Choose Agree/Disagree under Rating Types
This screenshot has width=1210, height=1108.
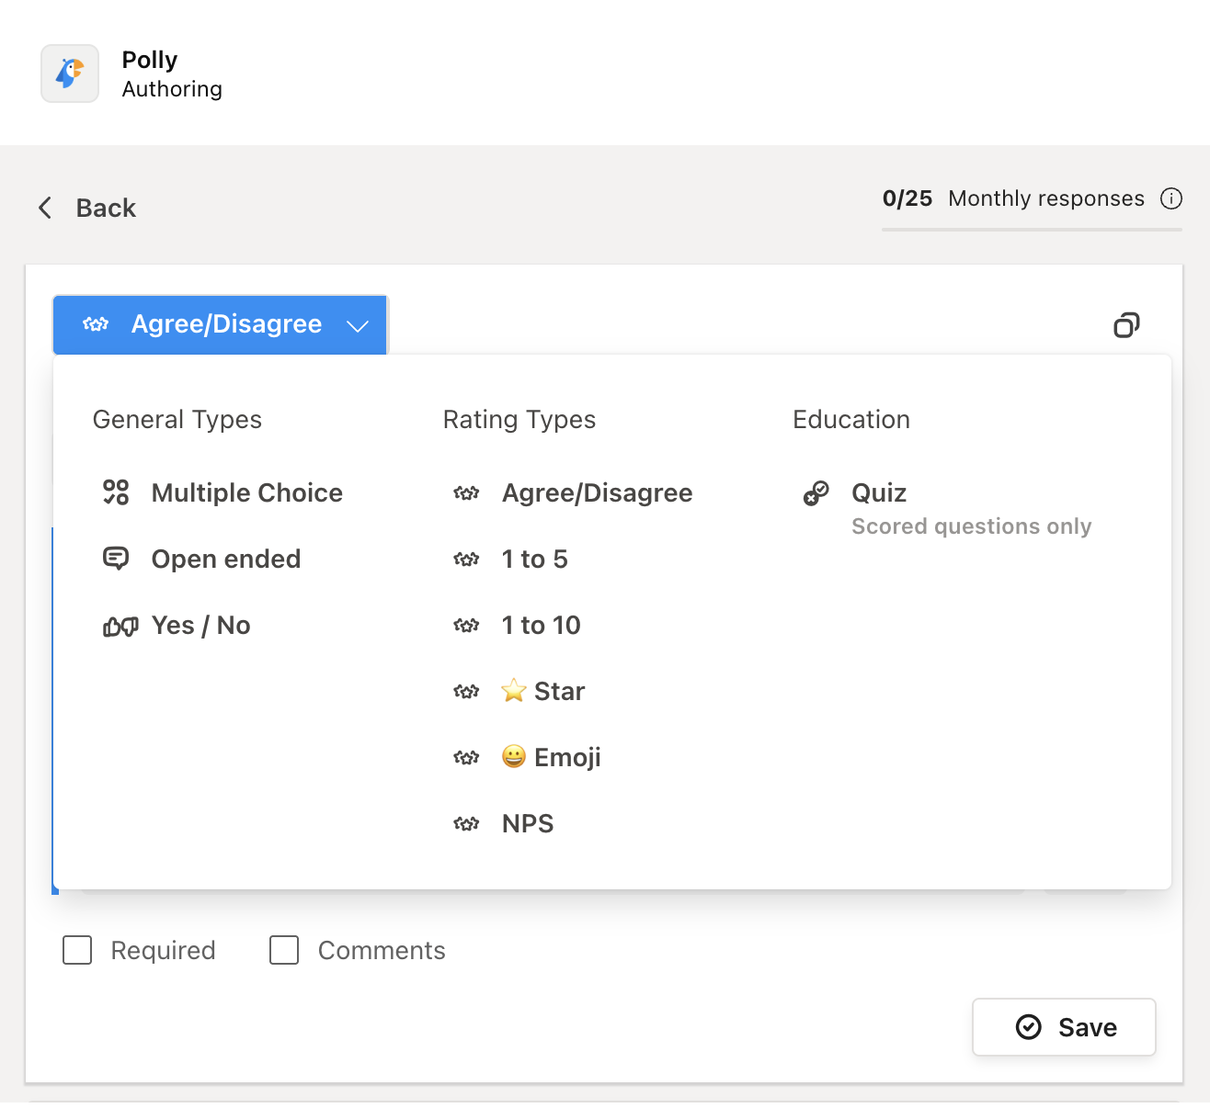pos(597,492)
